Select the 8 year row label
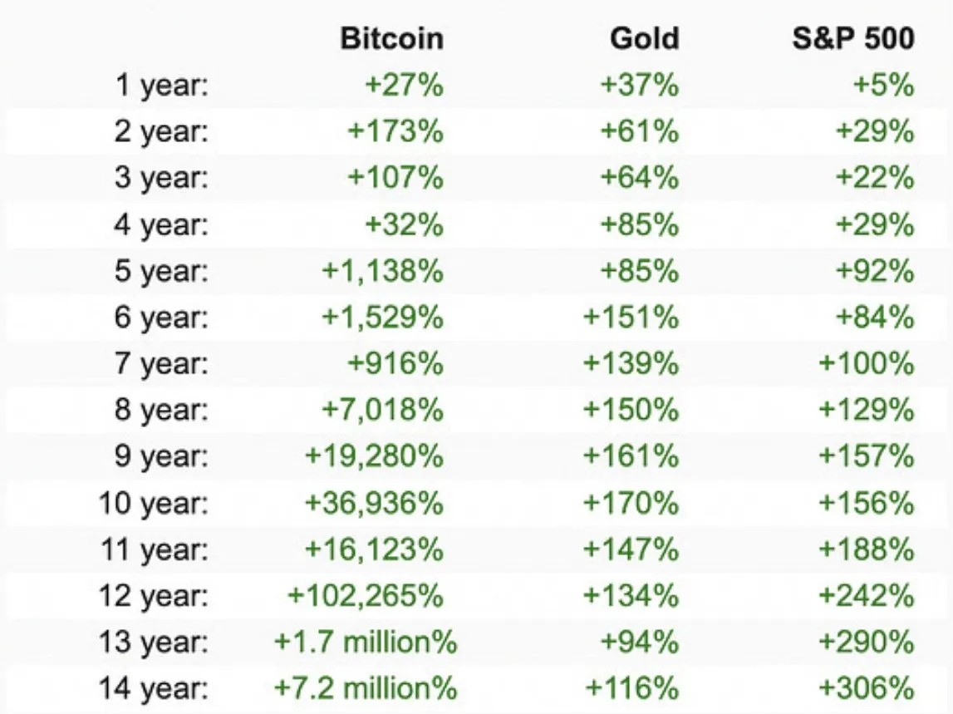Image resolution: width=953 pixels, height=714 pixels. [161, 411]
